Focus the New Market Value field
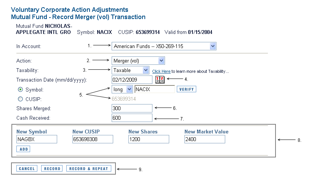 (205, 139)
